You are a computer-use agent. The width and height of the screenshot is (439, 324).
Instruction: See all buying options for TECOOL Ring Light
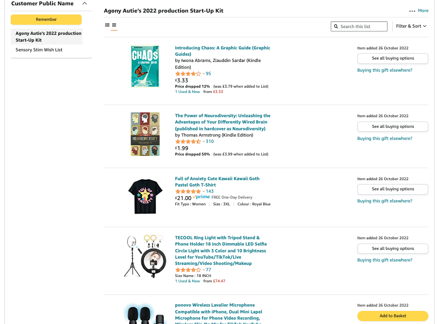tap(392, 248)
